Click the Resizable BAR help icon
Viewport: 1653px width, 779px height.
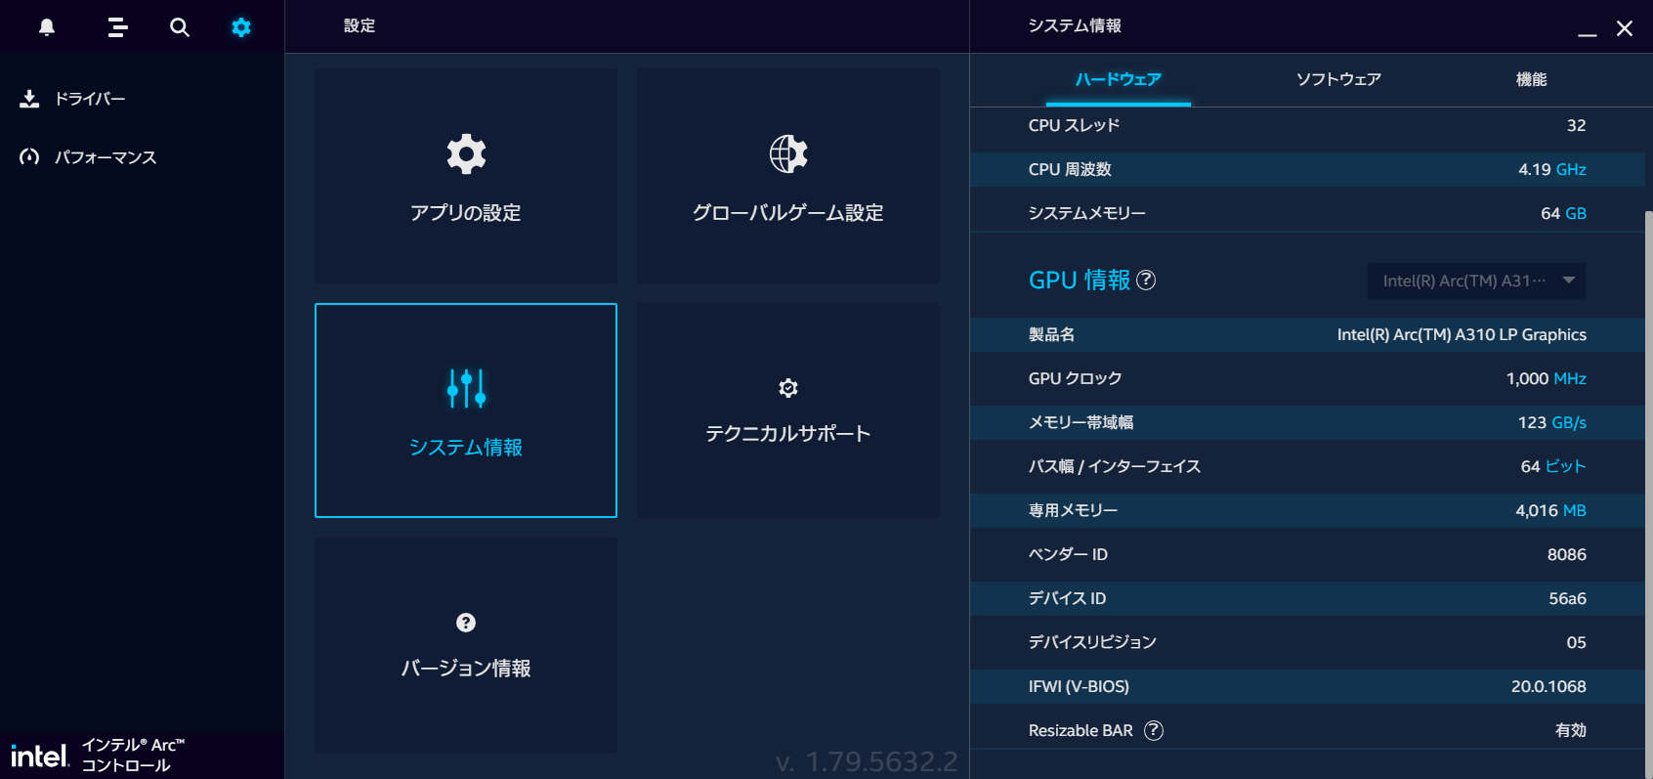[1154, 730]
